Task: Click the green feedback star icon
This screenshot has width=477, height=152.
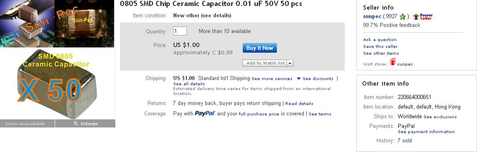Action: click(x=403, y=17)
